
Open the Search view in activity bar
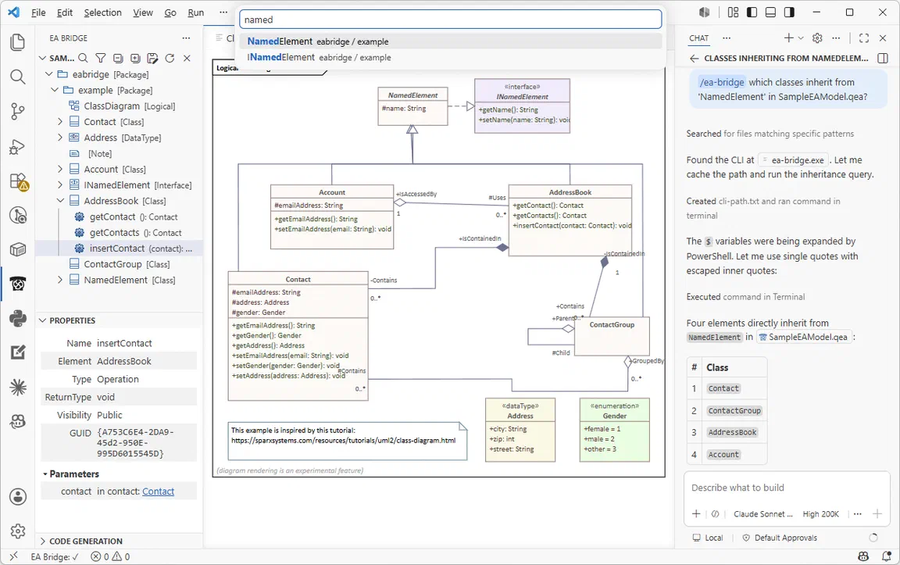[18, 77]
